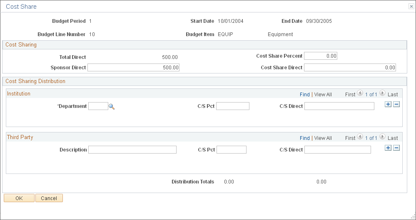Grab the dialog resize grip corner
416x220 pixels.
[x=413, y=217]
